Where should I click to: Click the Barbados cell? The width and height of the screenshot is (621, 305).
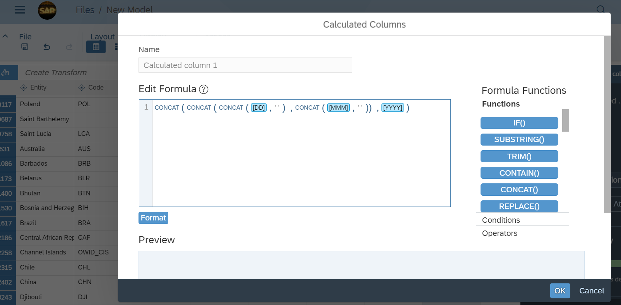[45, 164]
